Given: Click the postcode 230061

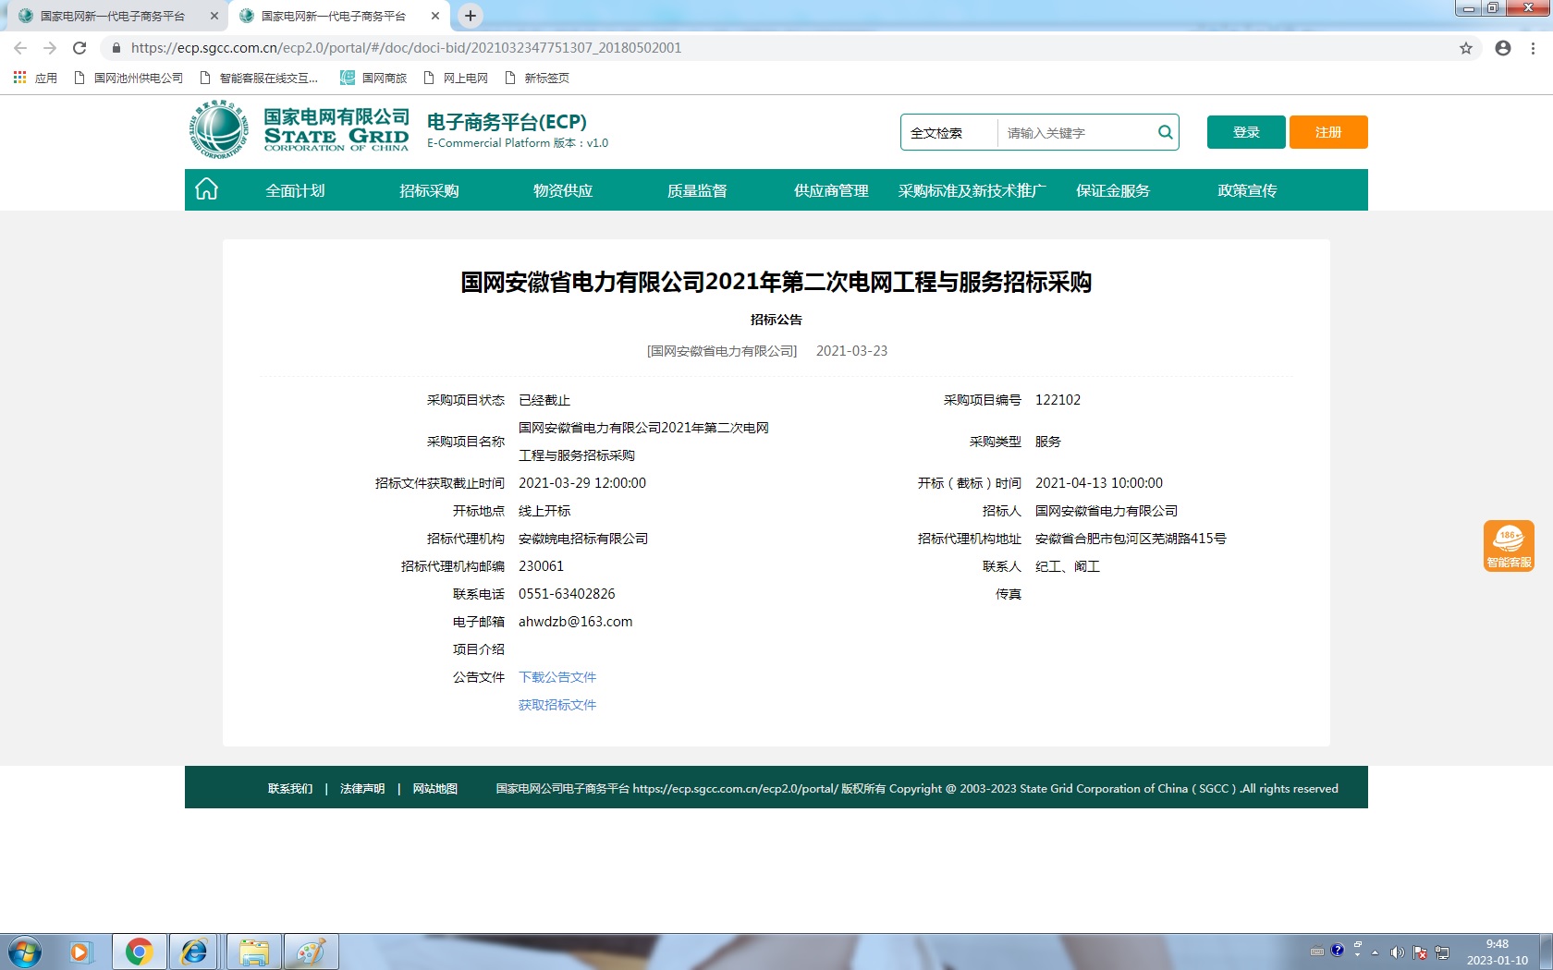Looking at the screenshot, I should [x=541, y=566].
